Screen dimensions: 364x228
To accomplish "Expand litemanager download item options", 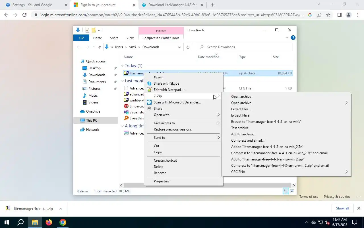I will pos(61,209).
